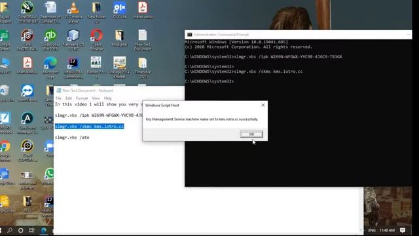Select the Timetable 2021 folder
This screenshot has width=419, height=236.
[143, 68]
